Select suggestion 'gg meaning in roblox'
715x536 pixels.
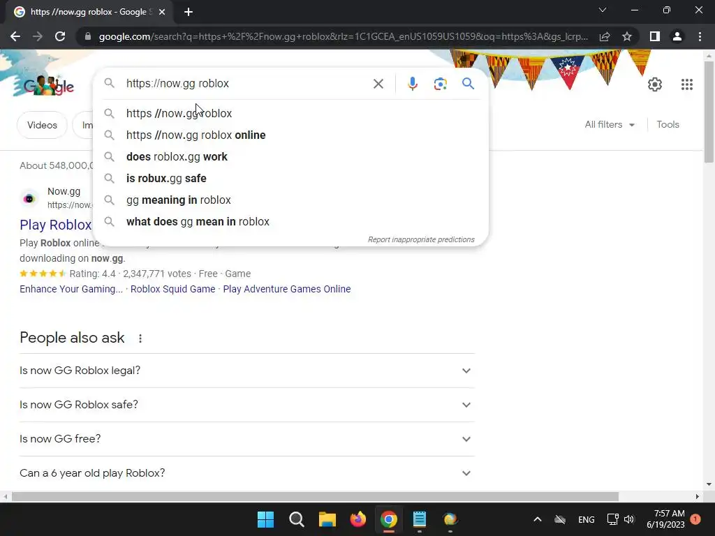coord(290,200)
